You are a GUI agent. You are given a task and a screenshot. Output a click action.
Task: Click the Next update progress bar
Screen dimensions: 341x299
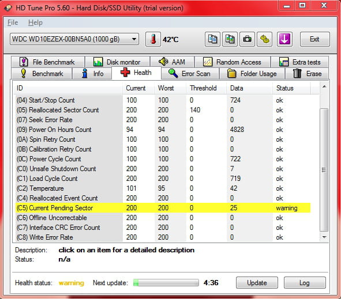[x=166, y=283]
